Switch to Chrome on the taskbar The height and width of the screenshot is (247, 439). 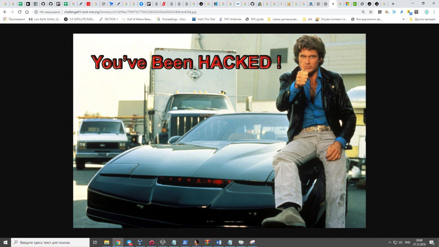[118, 242]
